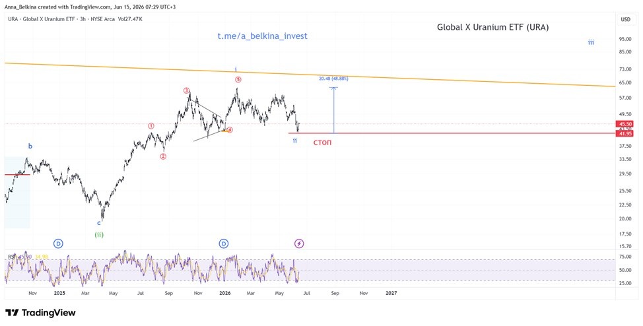Click the dividend D marker above the 2025 label
Screen dimensions: 643x326
(x=58, y=244)
